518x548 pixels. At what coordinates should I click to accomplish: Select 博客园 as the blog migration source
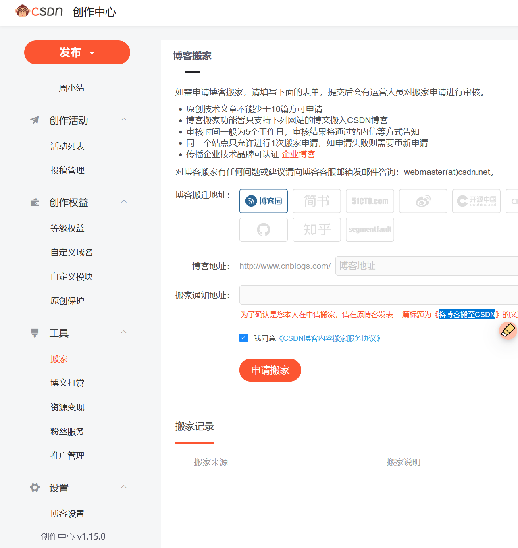264,201
